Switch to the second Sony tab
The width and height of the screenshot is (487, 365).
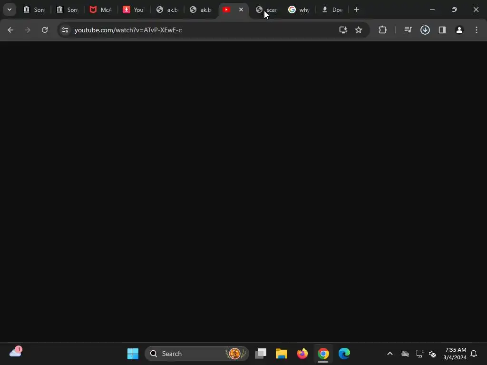(x=68, y=10)
